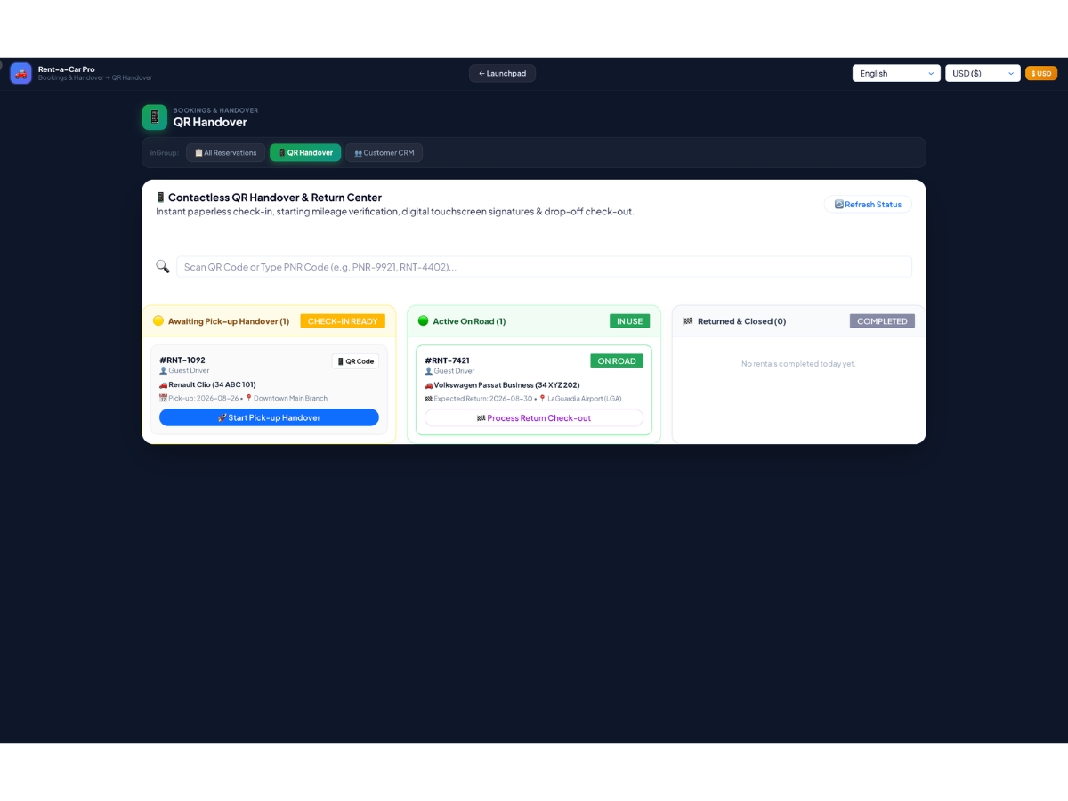Click the 'No rentals completed today yet' message

798,364
